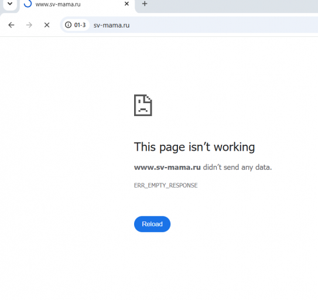Image resolution: width=318 pixels, height=300 pixels.
Task: Click the 'This page isn't working' heading
Action: [194, 147]
